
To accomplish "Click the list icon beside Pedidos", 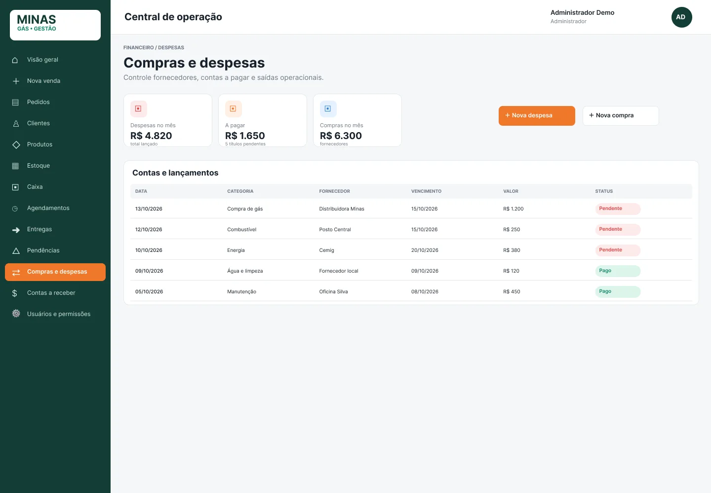I will (15, 103).
